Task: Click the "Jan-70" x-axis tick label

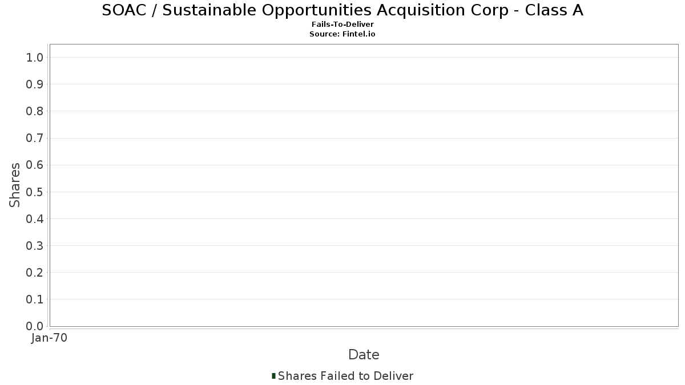Action: 50,338
